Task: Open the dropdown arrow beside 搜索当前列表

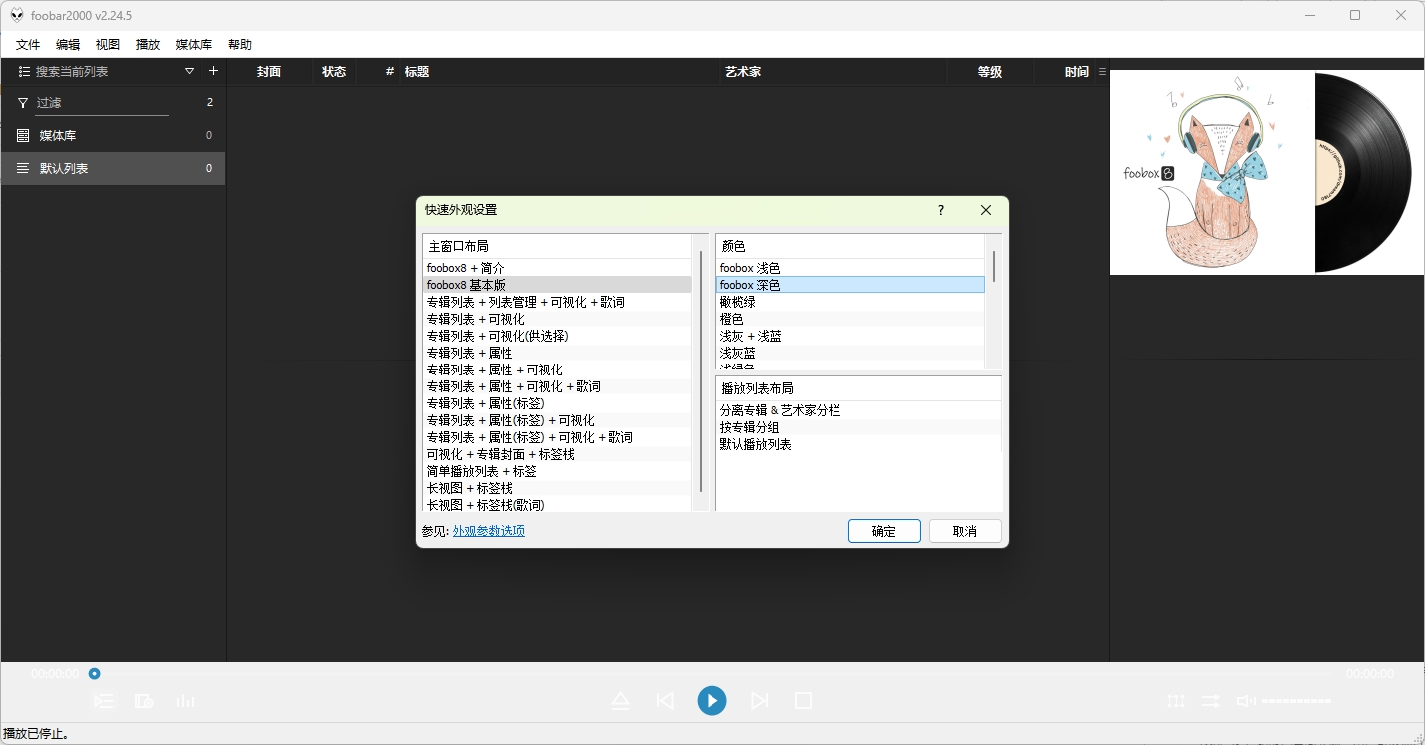Action: (x=190, y=71)
